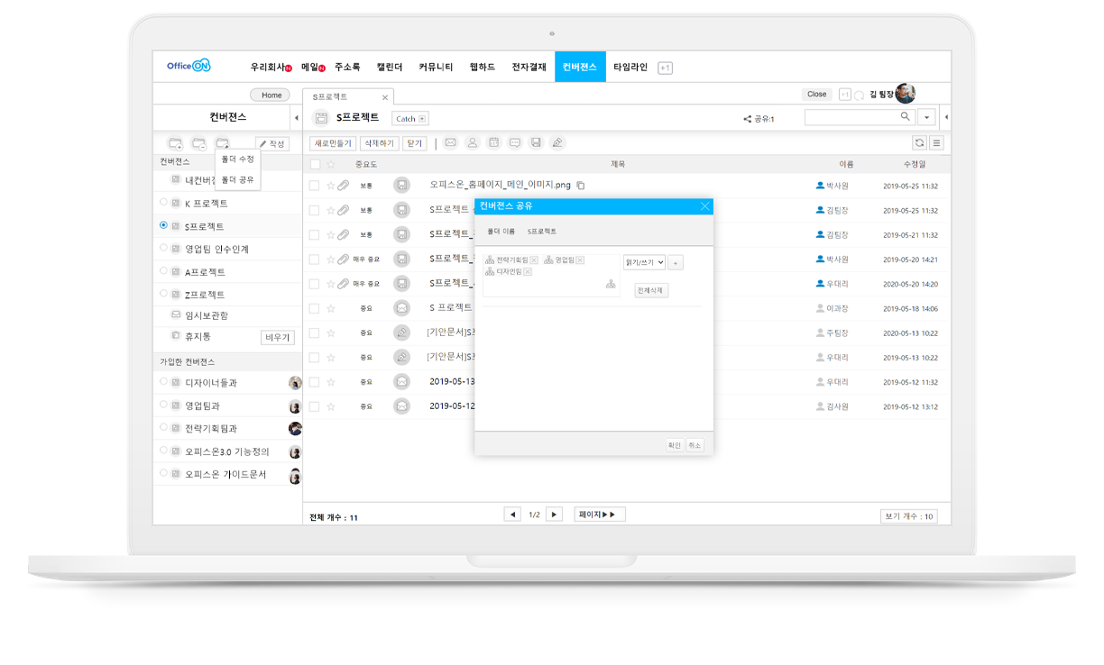Choose 폴더 공유 from the popup menu
Viewport: 1104px width, 665px height.
click(x=237, y=179)
